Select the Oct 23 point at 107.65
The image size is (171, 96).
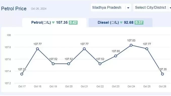(x=116, y=56)
